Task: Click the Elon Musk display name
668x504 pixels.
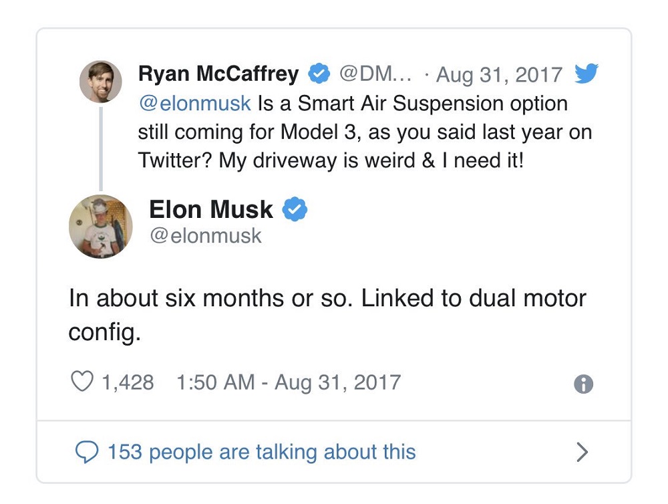Action: pos(211,210)
